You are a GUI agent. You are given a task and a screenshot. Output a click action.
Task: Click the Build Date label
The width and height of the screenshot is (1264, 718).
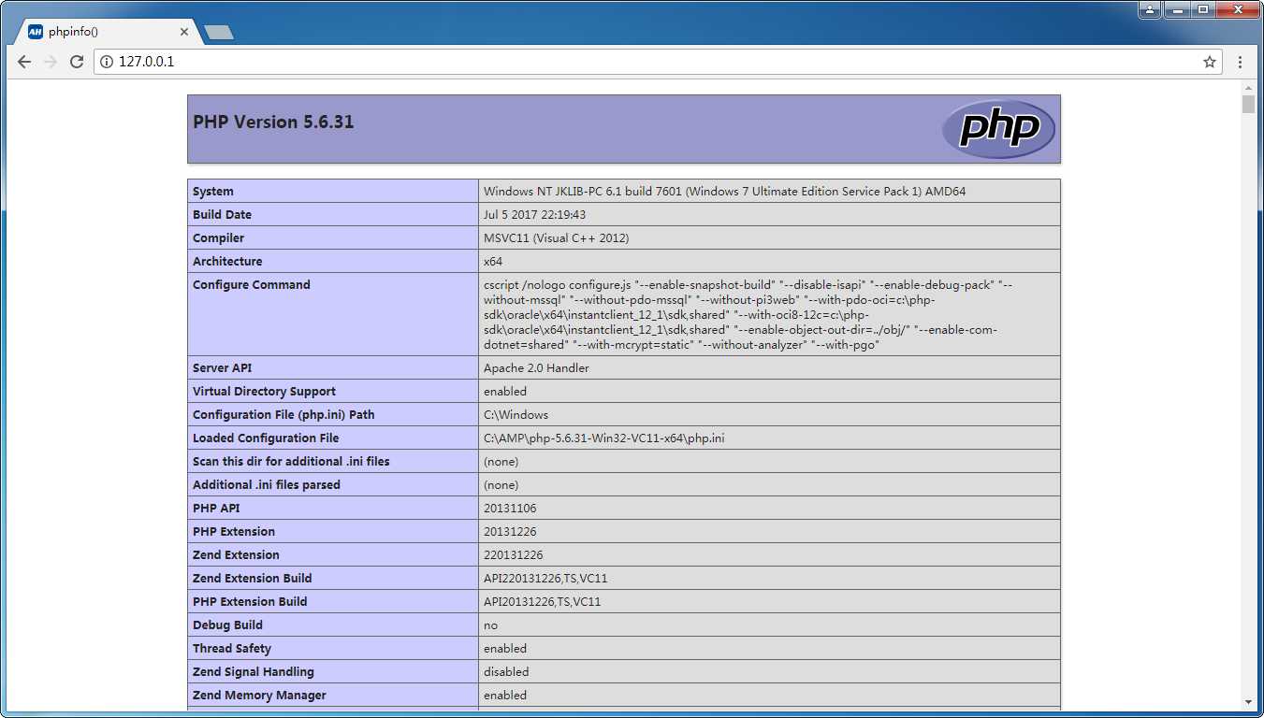(222, 215)
